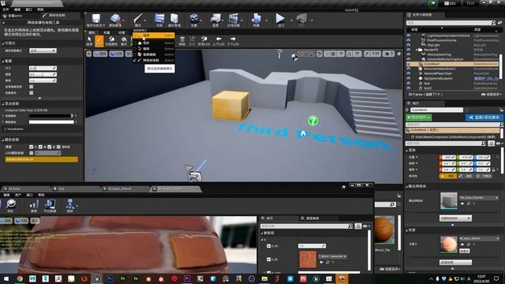Click the Browse magnifier icon in material editor
505x284 pixels.
click(10, 205)
